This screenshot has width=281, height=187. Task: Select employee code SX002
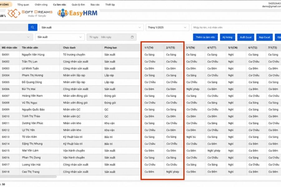click(6, 62)
